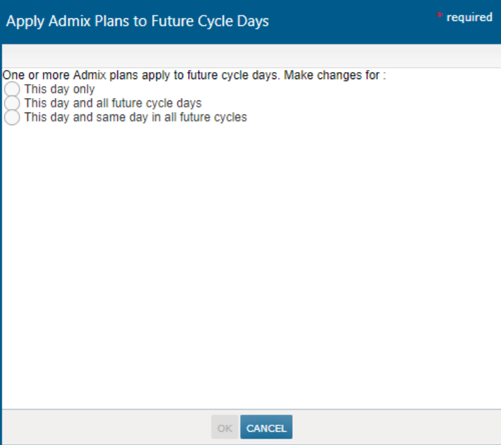Click the gray footer bar right of CANCEL
This screenshot has height=445, width=501.
[391, 428]
